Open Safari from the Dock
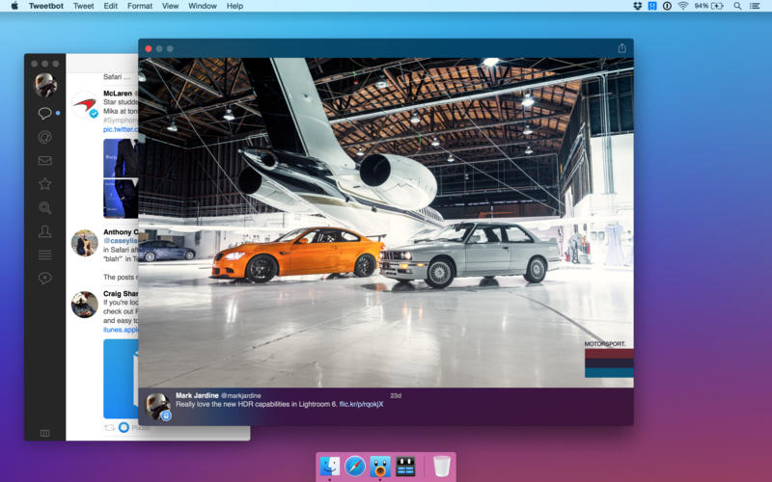The height and width of the screenshot is (482, 772). [355, 467]
